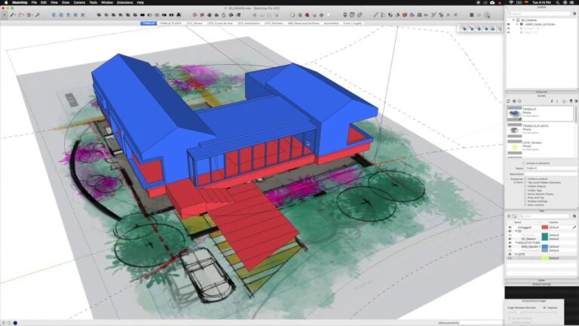
Task: Click the red color swatch of Untagged
Action: pyautogui.click(x=544, y=227)
